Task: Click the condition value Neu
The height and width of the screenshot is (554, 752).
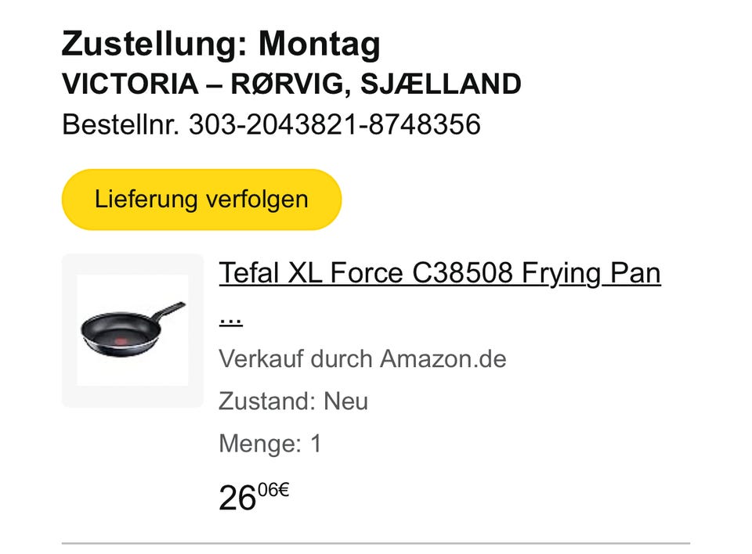Action: 345,401
